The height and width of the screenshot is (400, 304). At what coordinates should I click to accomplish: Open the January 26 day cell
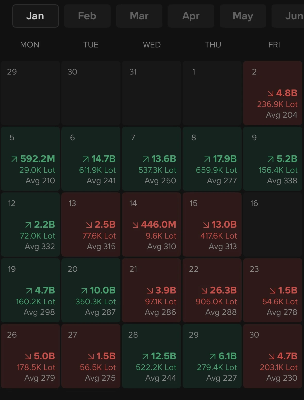point(30,356)
